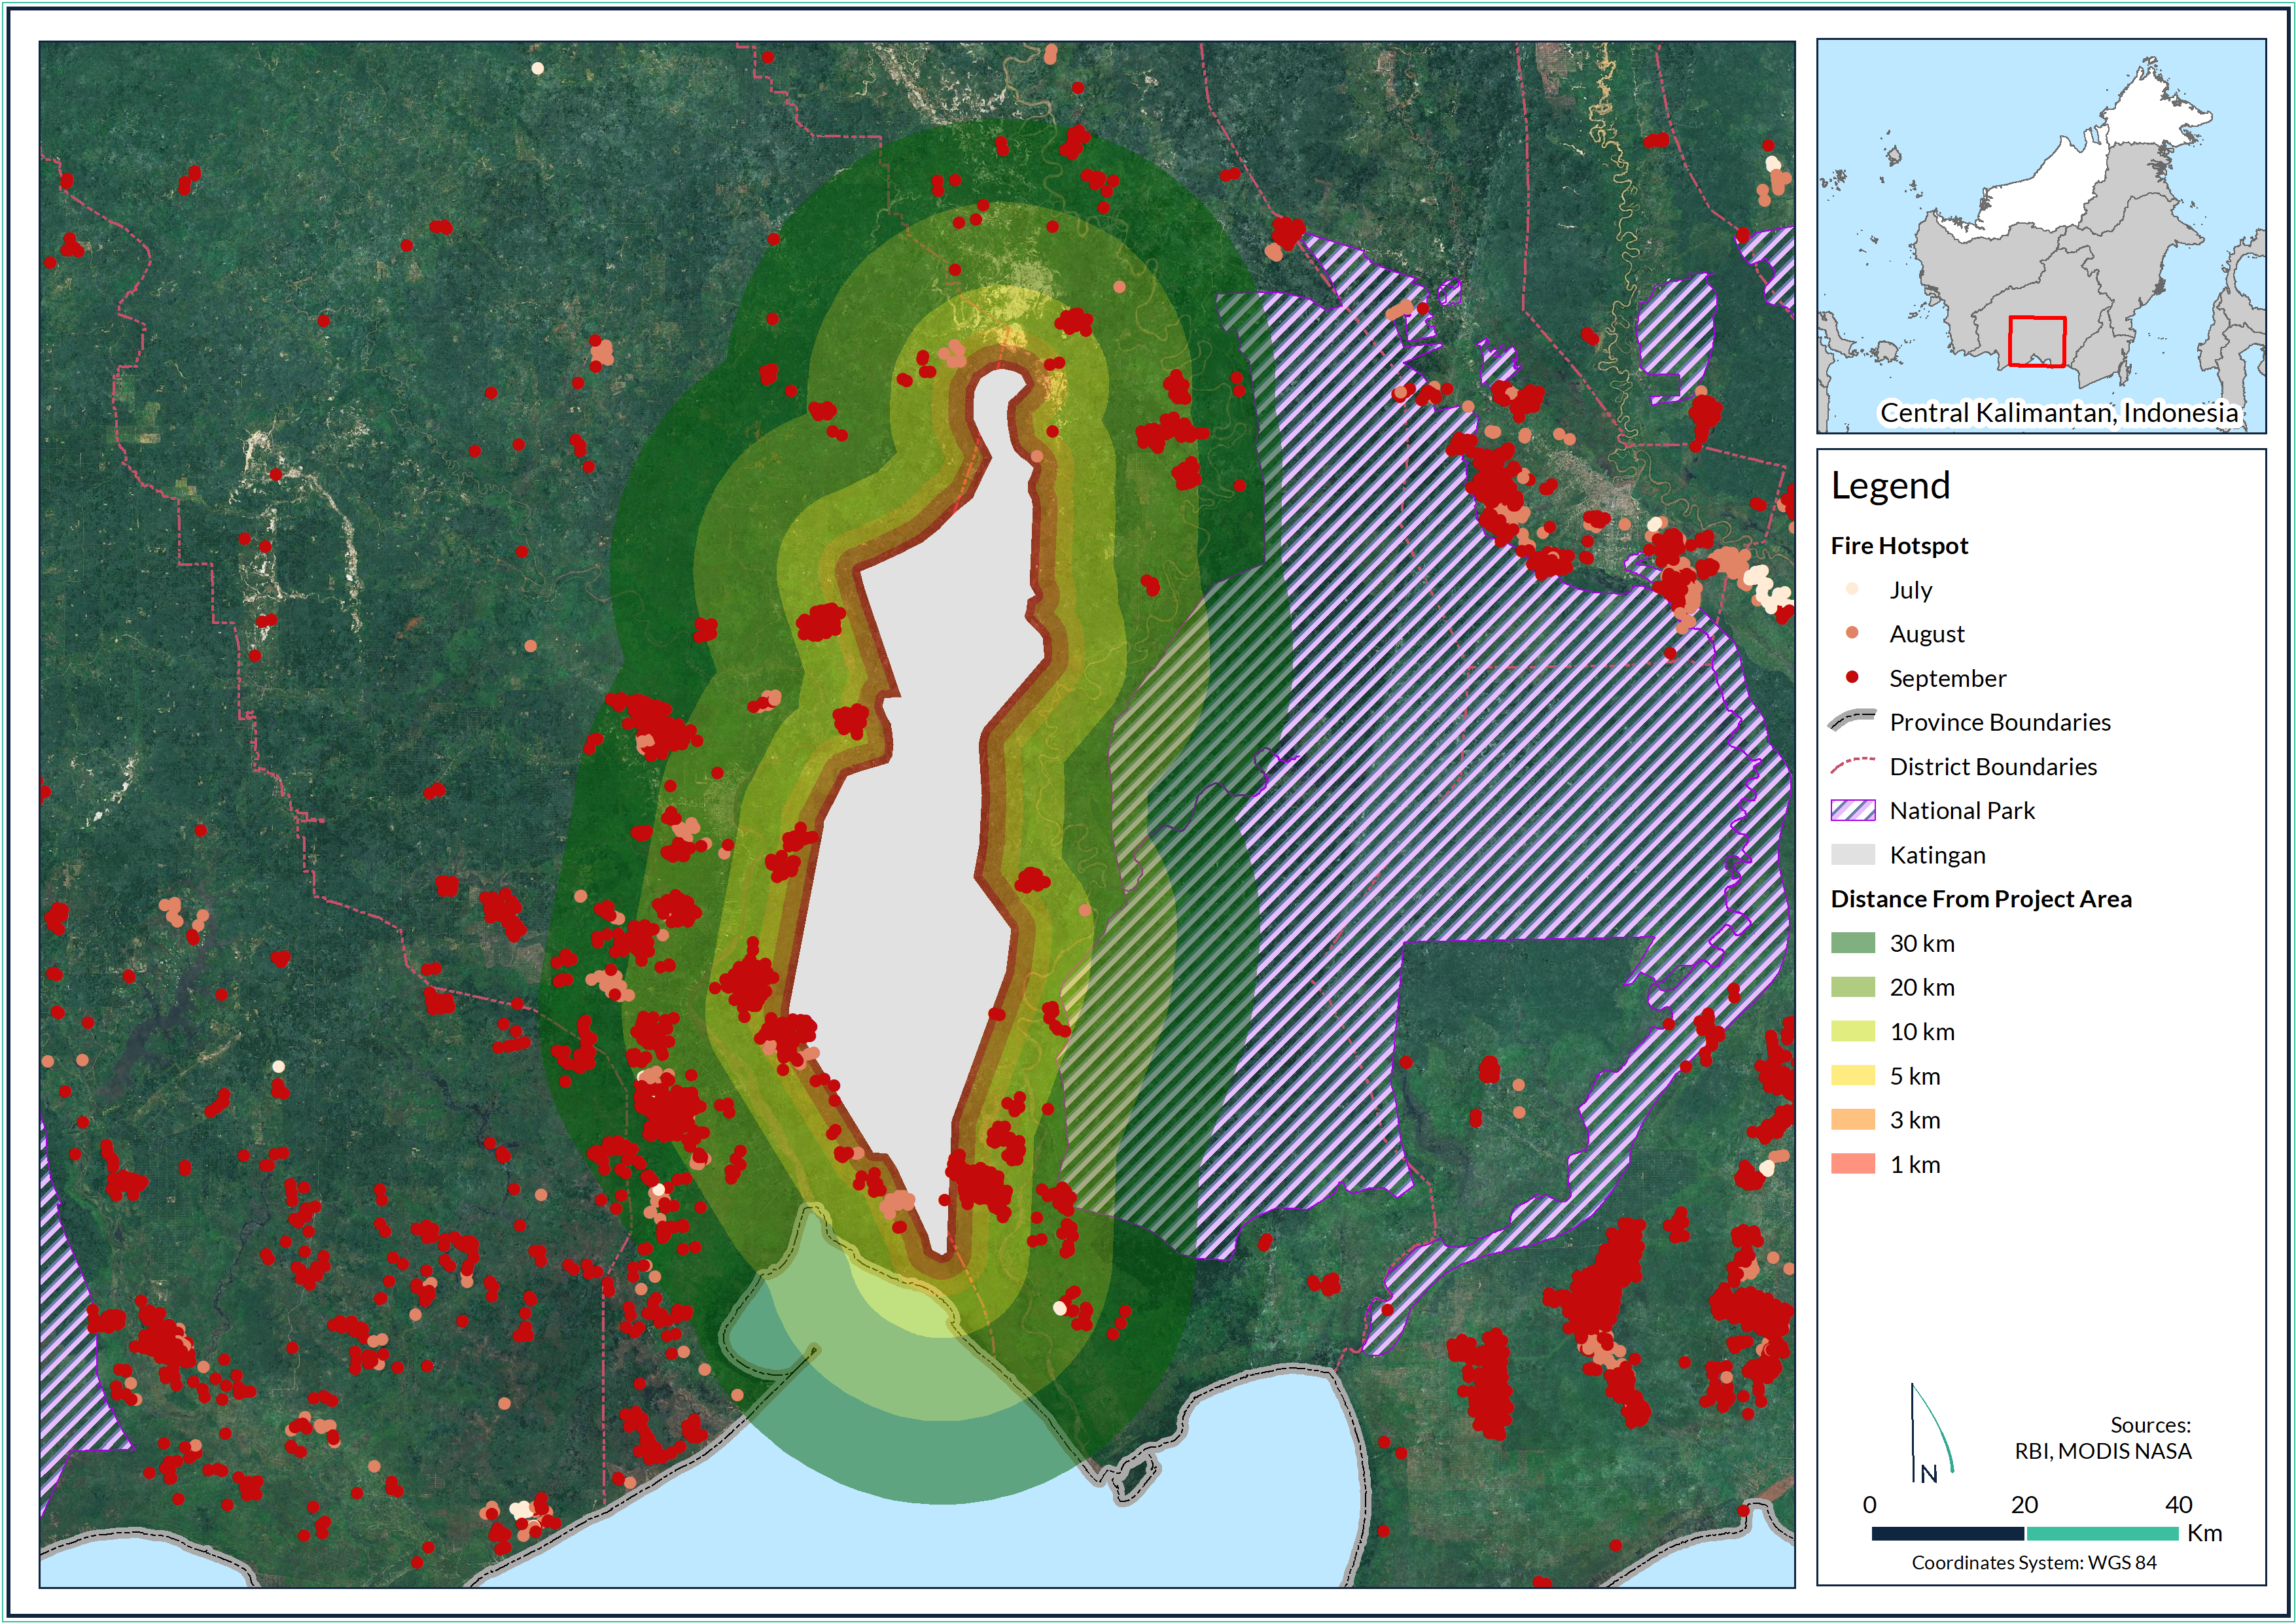Click the 5 km yellow swatch
Image resolution: width=2296 pixels, height=1623 pixels.
coord(1852,1075)
